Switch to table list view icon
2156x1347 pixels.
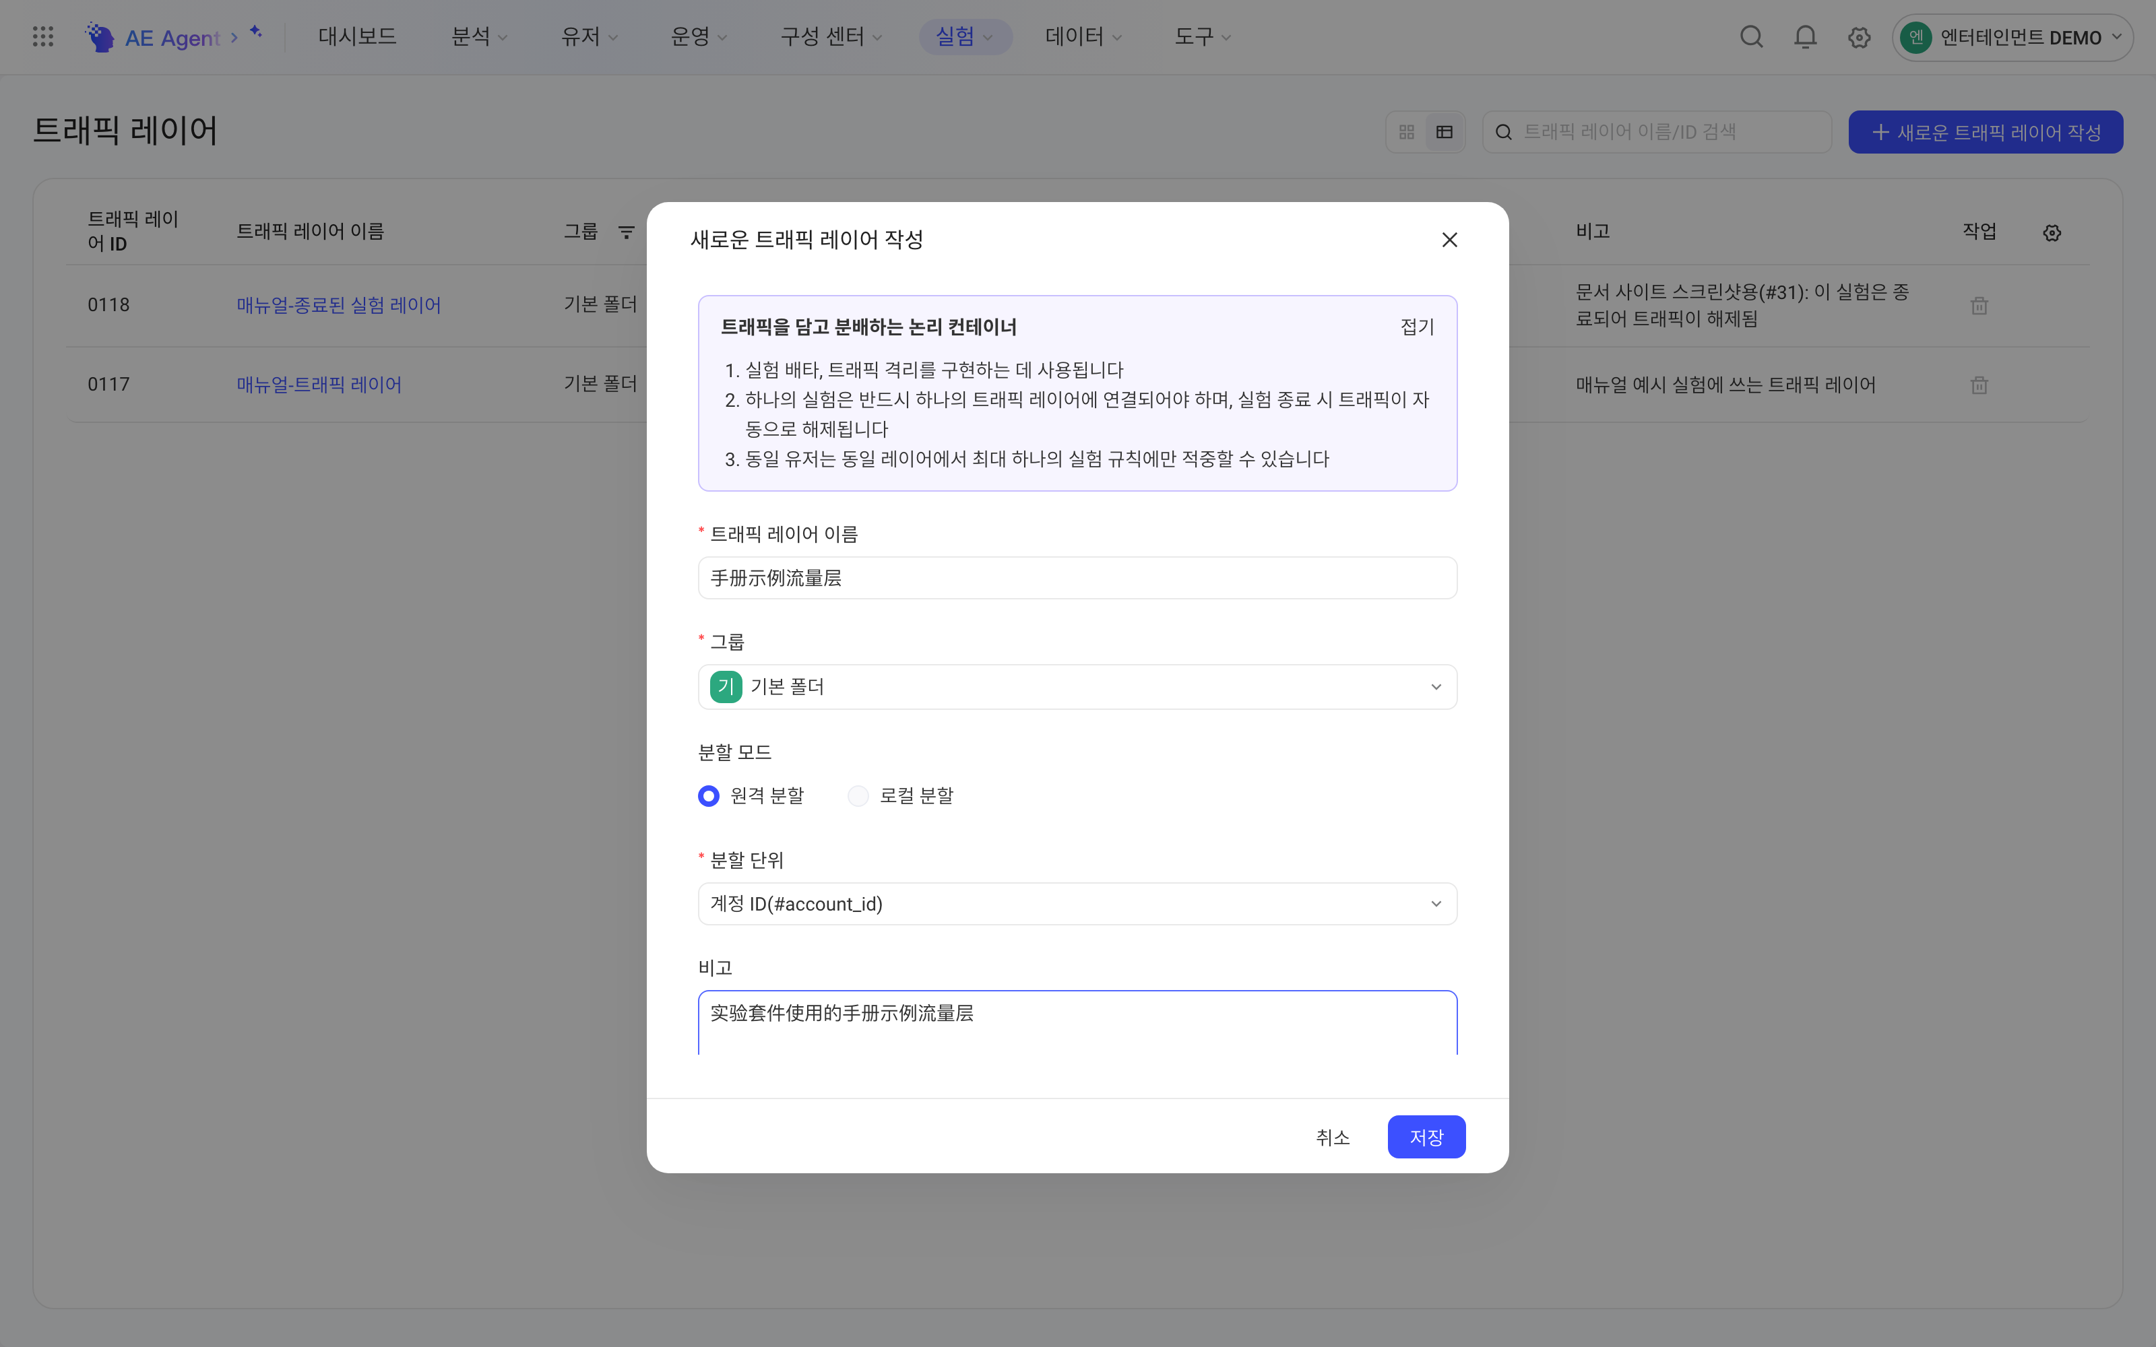[1444, 132]
